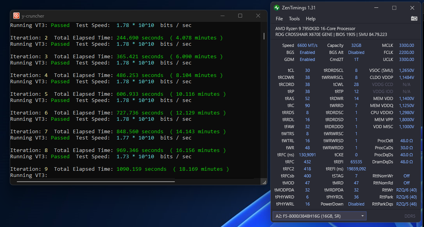
Task: Click the RttParkDqs value RZQ/5 (48)
Action: click(x=406, y=204)
